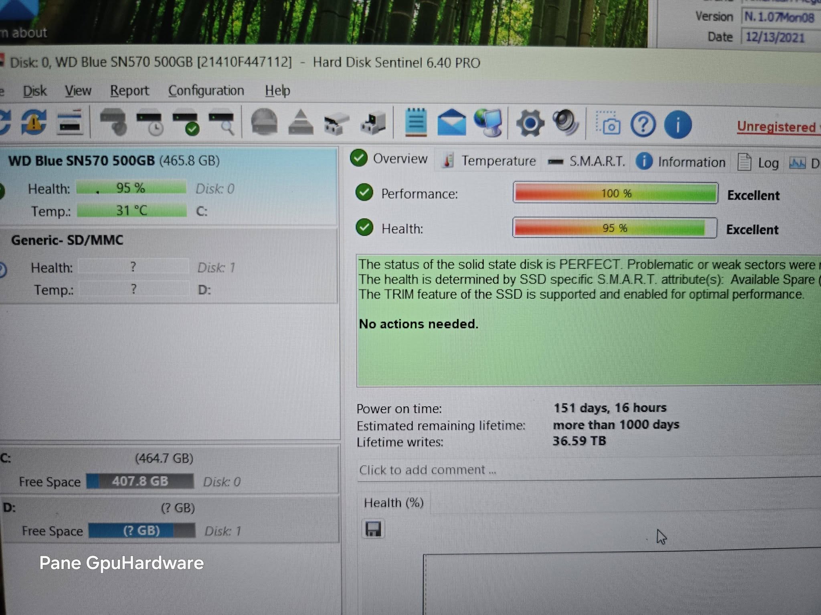Click the gray pyramid disk toolbar icon
The image size is (821, 615).
coord(301,122)
